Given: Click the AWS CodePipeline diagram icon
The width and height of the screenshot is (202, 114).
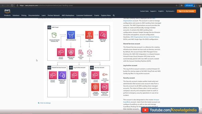Looking at the screenshot, I should 71,35.
